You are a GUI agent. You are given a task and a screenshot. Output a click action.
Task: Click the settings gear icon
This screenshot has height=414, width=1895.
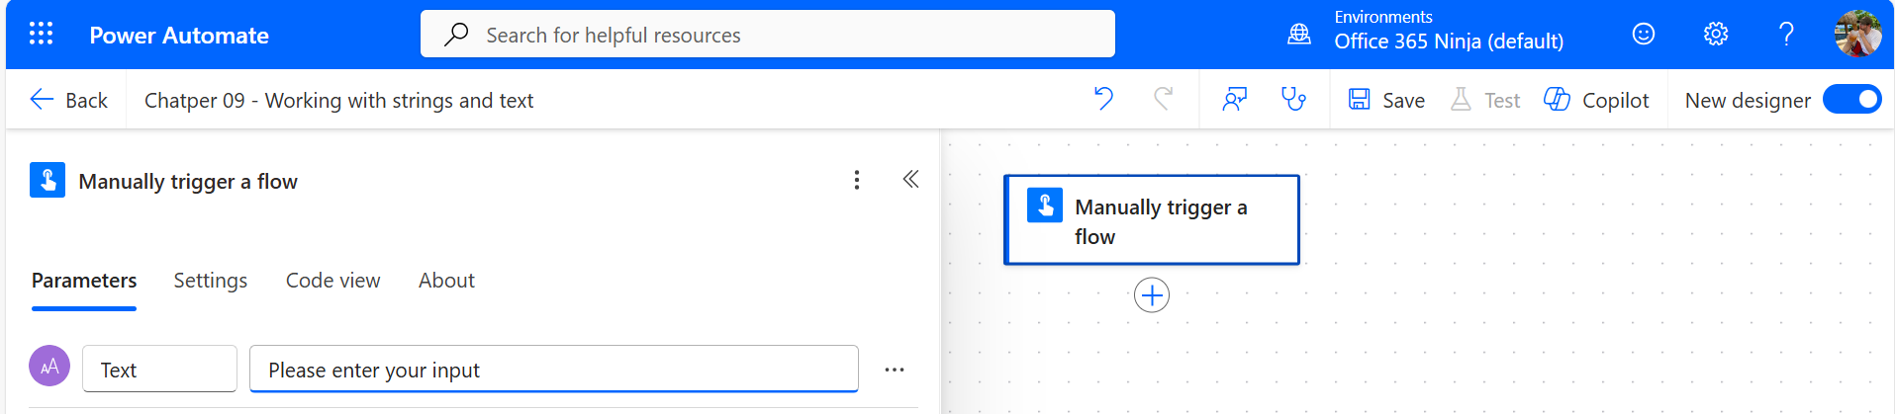[x=1715, y=35]
